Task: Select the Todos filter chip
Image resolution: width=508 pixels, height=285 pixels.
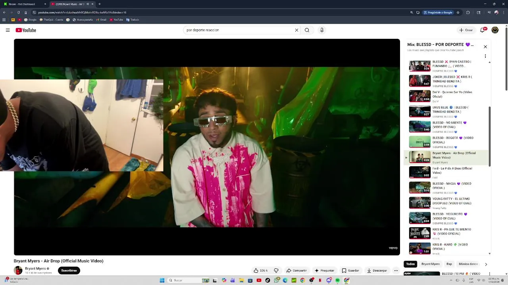Action: click(410, 264)
